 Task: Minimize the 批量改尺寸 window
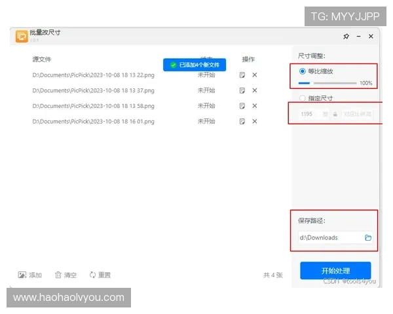coord(359,37)
